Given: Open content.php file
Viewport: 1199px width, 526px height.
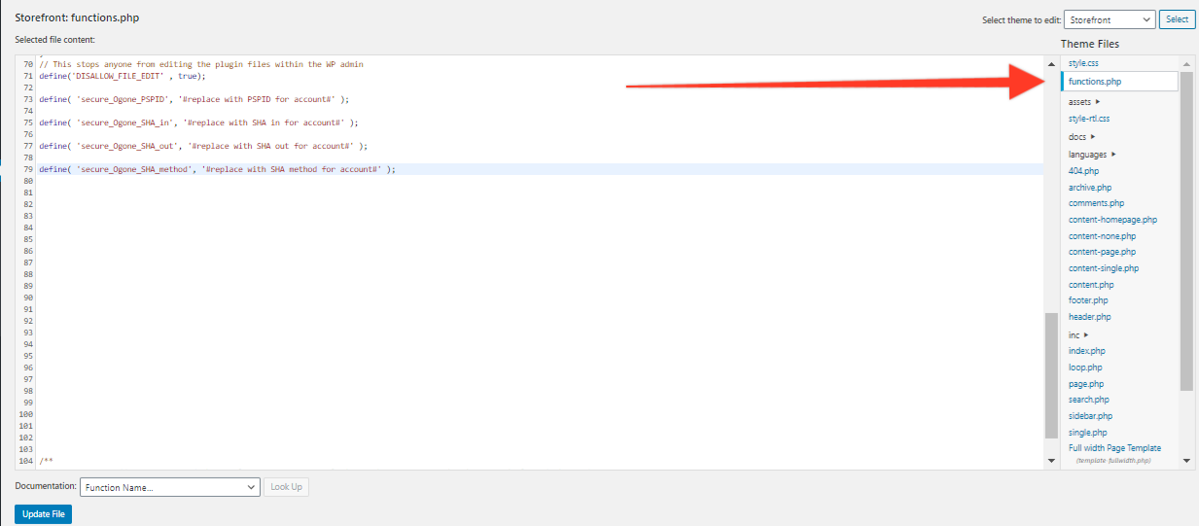Looking at the screenshot, I should point(1091,285).
